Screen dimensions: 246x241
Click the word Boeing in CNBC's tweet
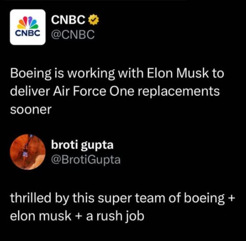(31, 74)
